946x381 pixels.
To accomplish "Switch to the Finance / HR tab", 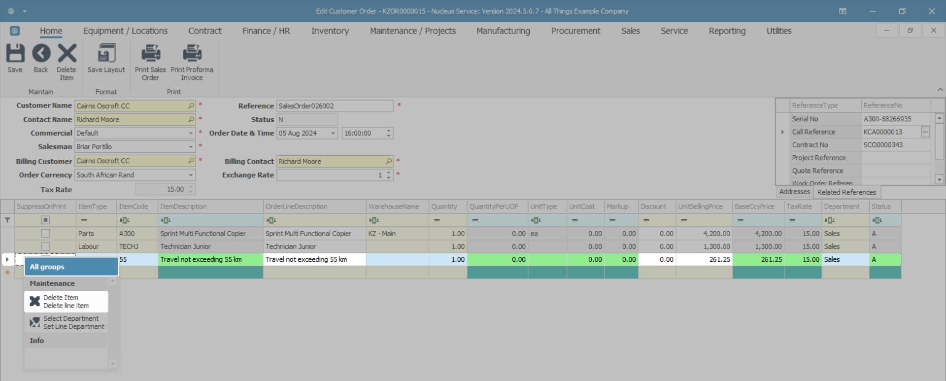I will pos(266,31).
